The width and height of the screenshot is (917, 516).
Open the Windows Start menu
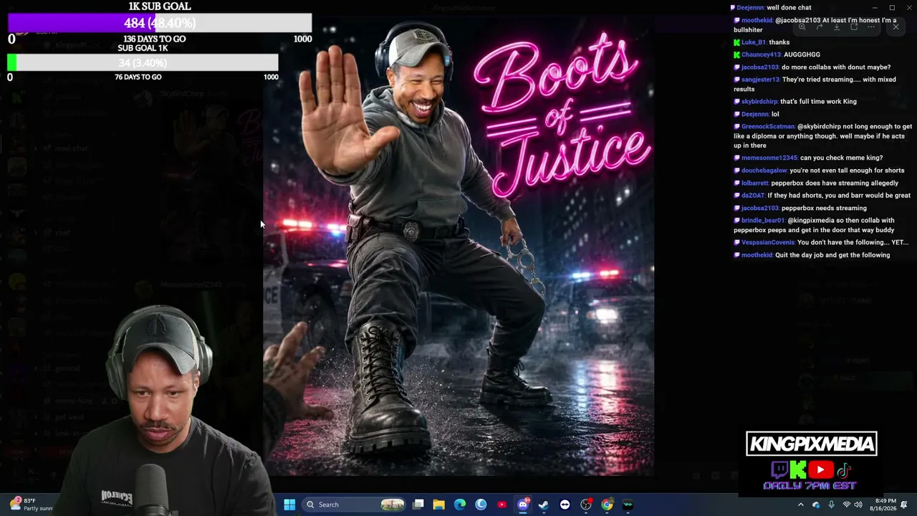click(x=289, y=505)
